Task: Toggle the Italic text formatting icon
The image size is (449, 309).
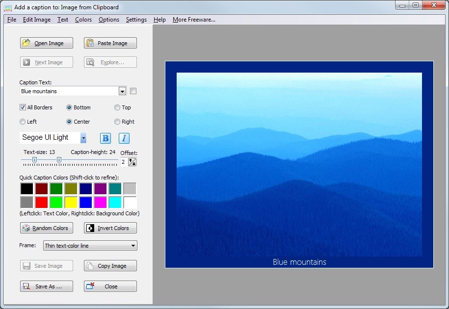Action: (124, 138)
